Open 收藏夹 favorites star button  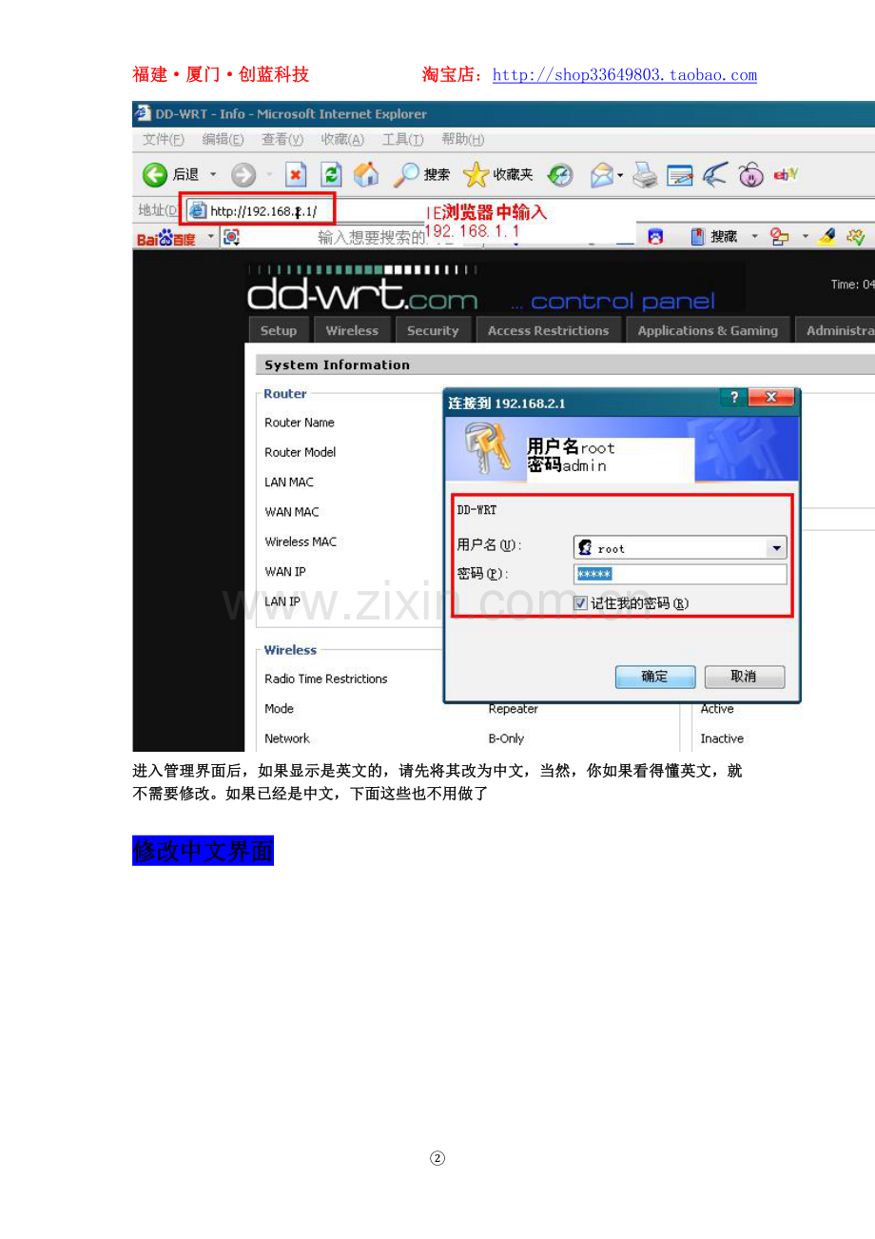pos(498,174)
